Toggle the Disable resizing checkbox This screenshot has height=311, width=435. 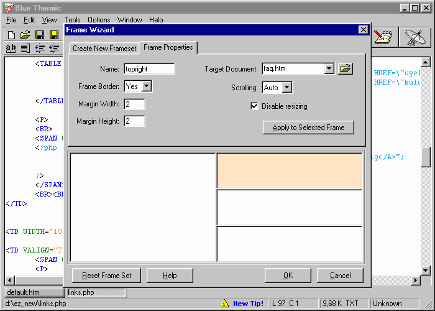tap(254, 106)
